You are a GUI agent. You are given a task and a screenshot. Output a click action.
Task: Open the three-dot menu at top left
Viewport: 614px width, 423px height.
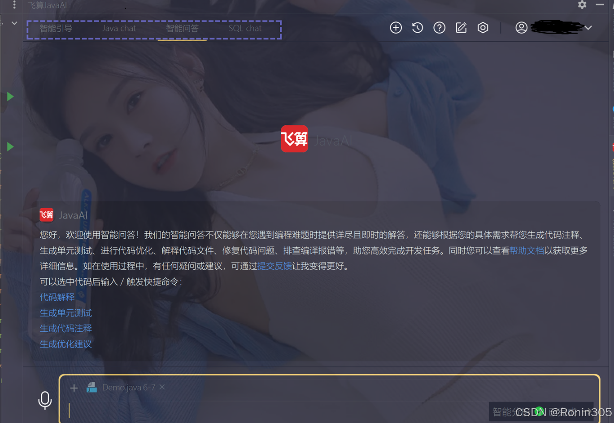(13, 4)
